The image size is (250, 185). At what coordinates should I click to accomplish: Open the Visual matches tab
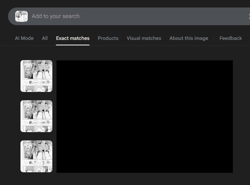click(144, 38)
